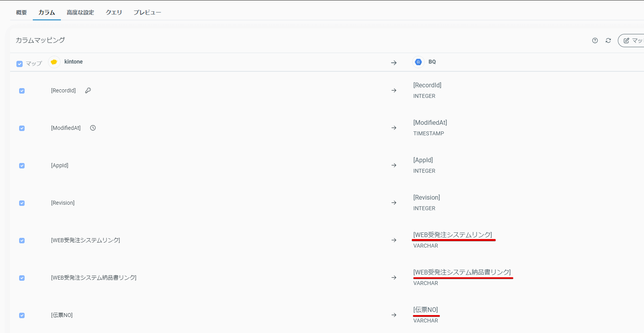
Task: Click the kintone source logo icon
Action: click(x=54, y=62)
